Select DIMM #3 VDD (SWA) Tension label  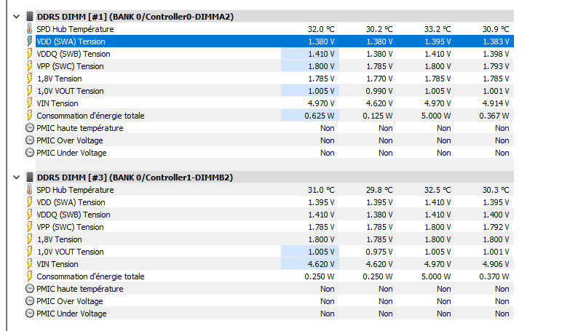click(71, 202)
